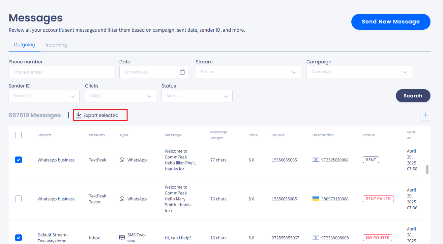Click destination number 972530008008
Image resolution: width=443 pixels, height=244 pixels.
[x=335, y=238]
